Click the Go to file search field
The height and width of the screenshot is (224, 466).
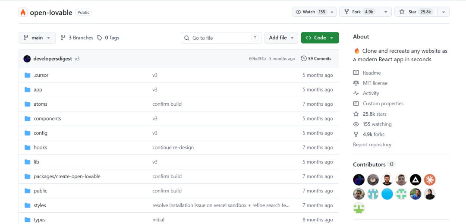pyautogui.click(x=221, y=38)
